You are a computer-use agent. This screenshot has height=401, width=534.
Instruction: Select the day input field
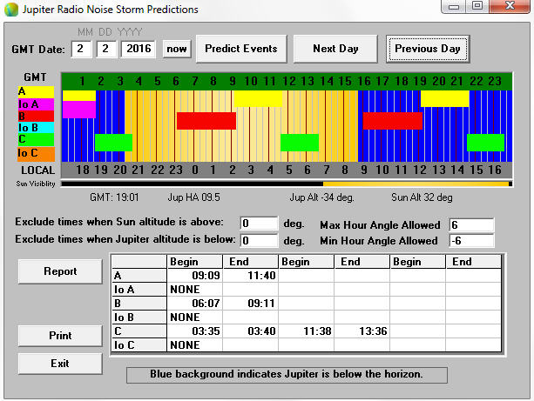click(106, 49)
